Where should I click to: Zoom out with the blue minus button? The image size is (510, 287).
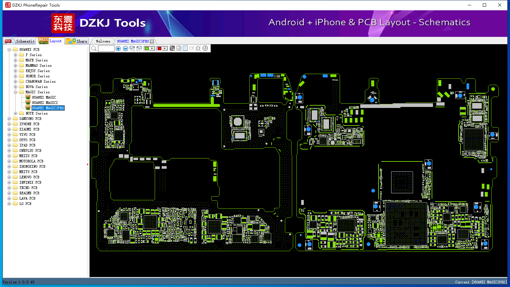pos(125,48)
